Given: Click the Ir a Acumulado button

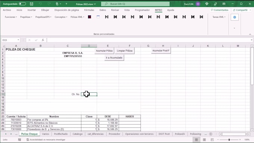Looking at the screenshot, I should [114, 57].
